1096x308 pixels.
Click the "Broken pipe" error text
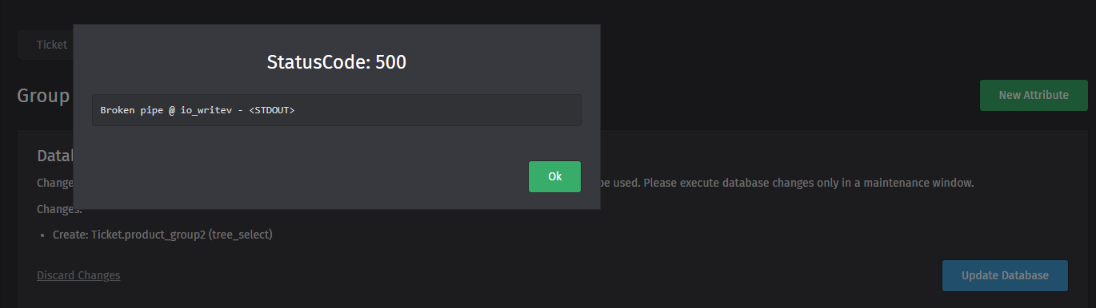click(x=130, y=110)
